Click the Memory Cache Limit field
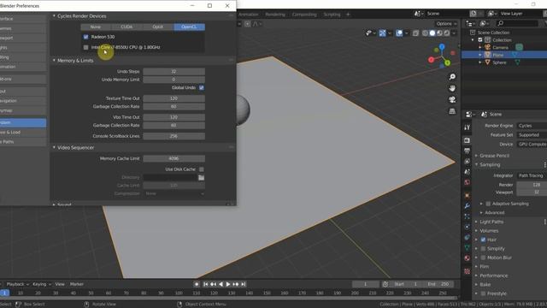547x308 pixels. [x=174, y=158]
